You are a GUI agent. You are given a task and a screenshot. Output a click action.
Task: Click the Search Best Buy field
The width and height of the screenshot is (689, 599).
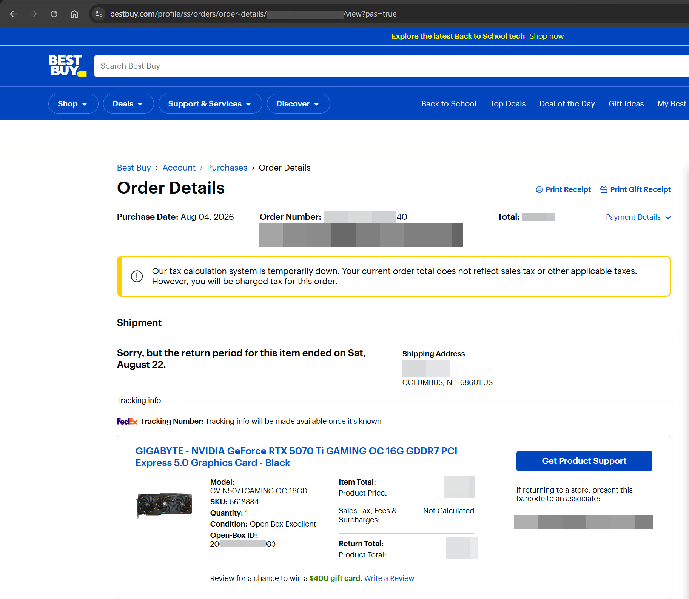click(x=391, y=66)
